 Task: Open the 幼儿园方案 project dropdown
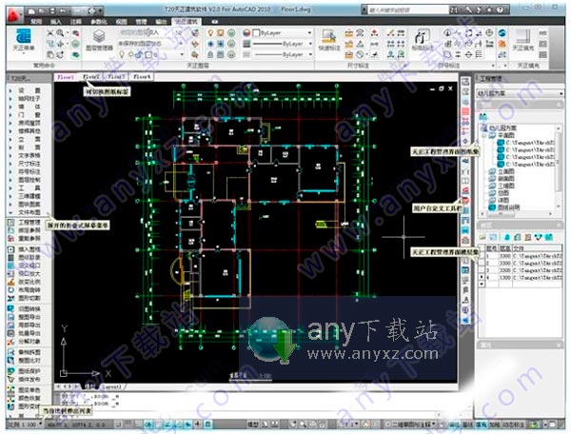pos(561,93)
